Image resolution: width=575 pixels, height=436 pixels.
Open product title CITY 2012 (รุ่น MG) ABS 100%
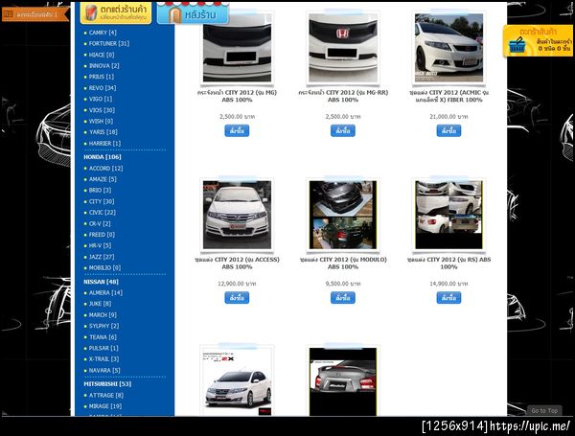tap(237, 96)
